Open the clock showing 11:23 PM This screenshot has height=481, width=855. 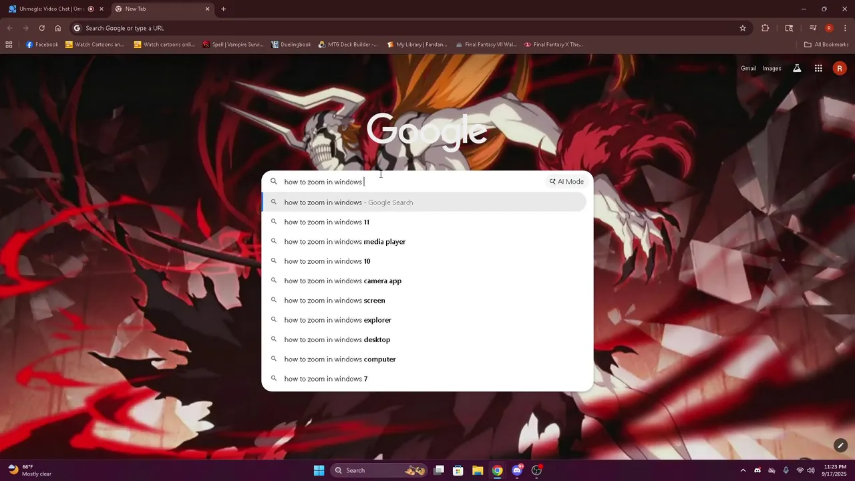(x=835, y=470)
